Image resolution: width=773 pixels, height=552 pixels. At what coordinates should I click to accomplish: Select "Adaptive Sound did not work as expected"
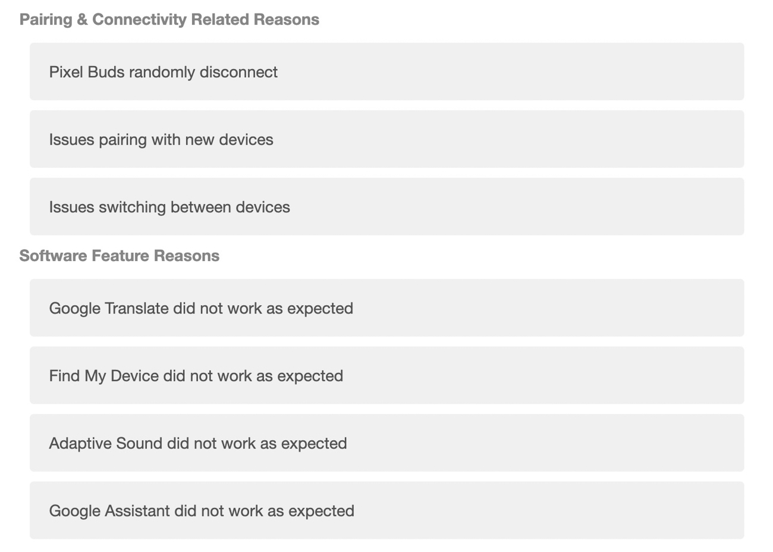click(x=386, y=443)
